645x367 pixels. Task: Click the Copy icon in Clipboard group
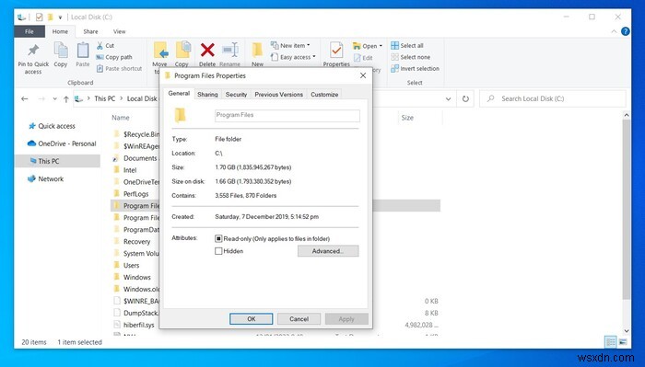61,51
